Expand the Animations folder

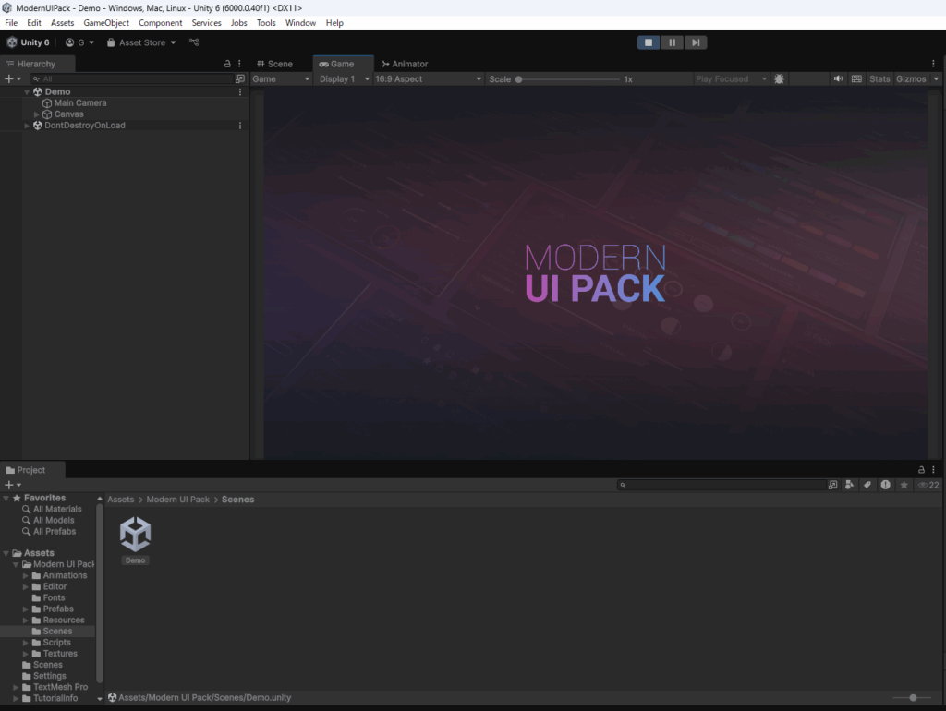[x=25, y=576]
